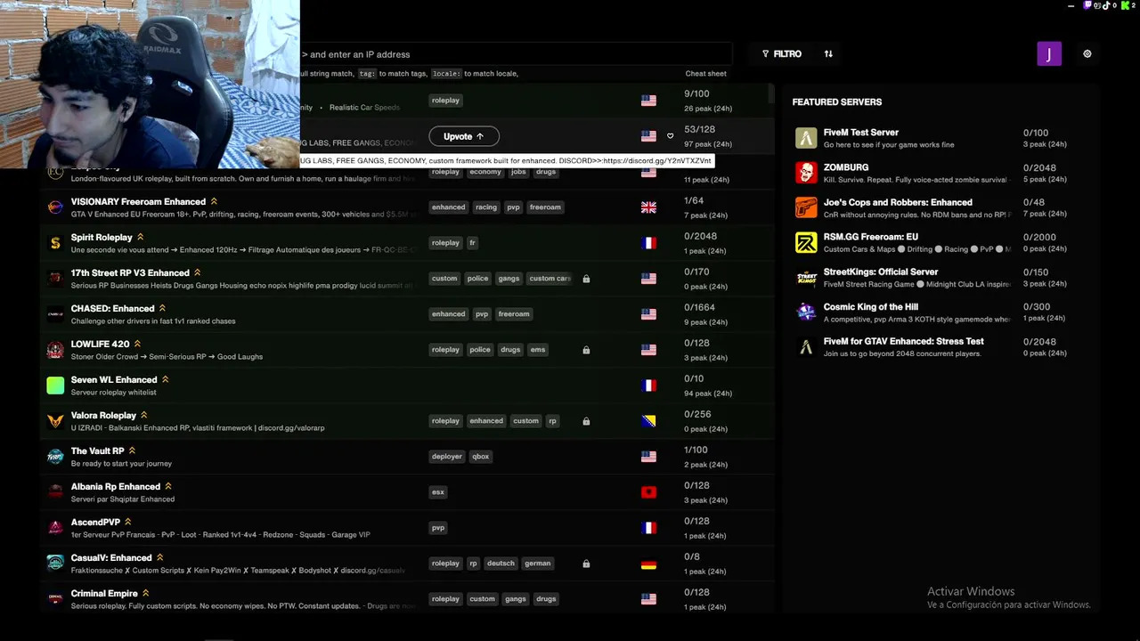Open VISIONARY Freeroam Enhanced server
Image resolution: width=1140 pixels, height=641 pixels.
point(138,202)
